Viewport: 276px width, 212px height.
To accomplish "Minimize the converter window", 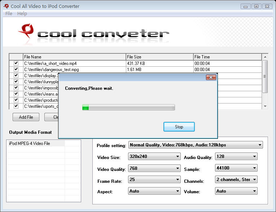I will [x=246, y=6].
